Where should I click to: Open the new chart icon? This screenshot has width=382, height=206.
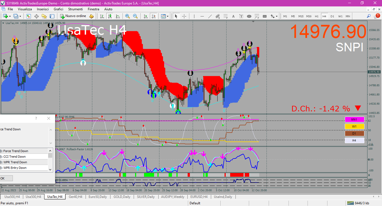[5, 16]
